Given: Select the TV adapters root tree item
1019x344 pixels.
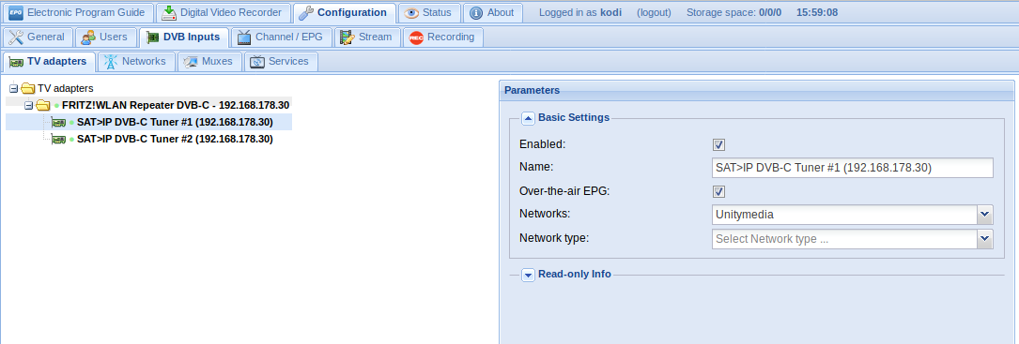Looking at the screenshot, I should [66, 88].
